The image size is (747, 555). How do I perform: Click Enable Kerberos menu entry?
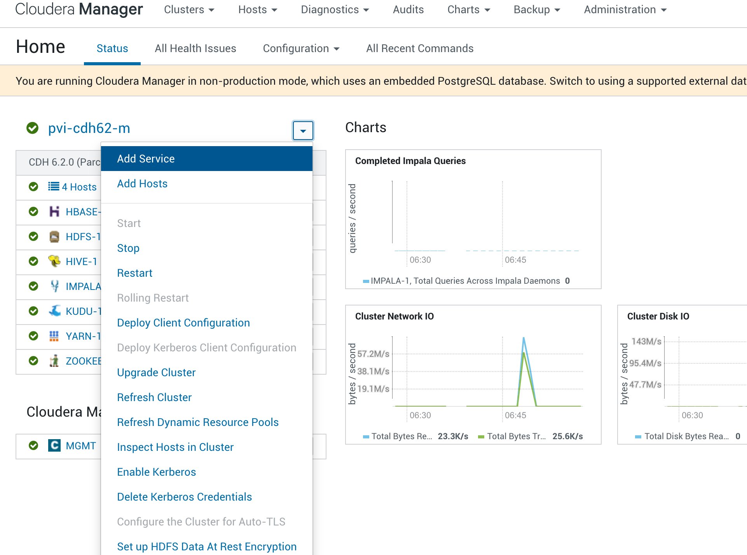click(156, 472)
